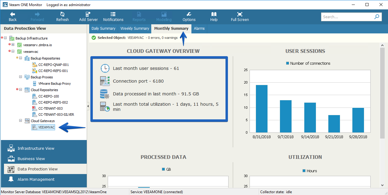Expand the veeamsrv.zimbra.io tree node
The height and width of the screenshot is (195, 388).
pos(13,45)
